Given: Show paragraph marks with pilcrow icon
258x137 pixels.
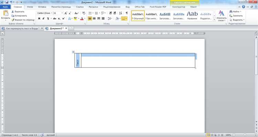Looking at the screenshot, I should click(x=127, y=13).
